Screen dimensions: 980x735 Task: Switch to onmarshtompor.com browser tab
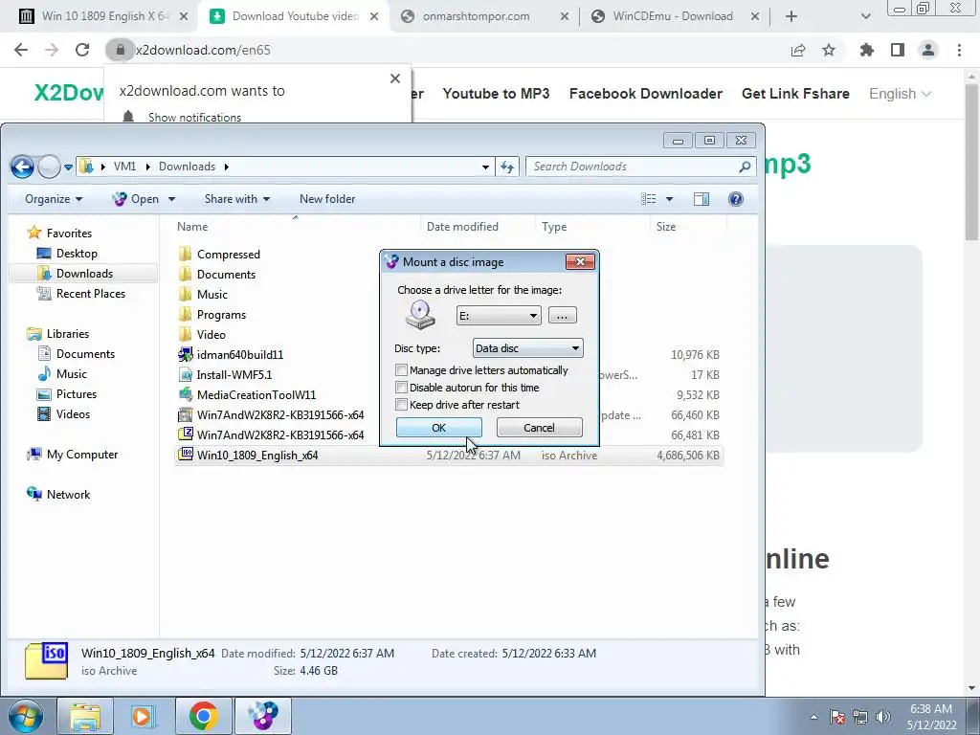click(x=476, y=16)
